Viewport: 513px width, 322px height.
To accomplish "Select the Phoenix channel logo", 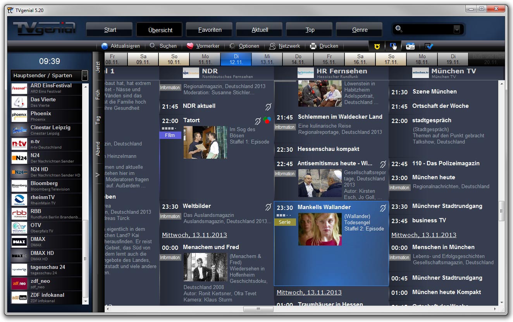I will click(19, 116).
